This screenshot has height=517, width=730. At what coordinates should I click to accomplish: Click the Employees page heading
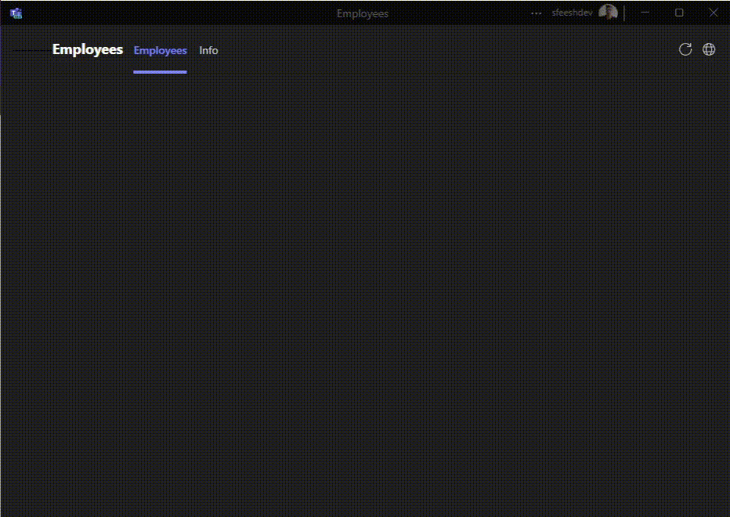88,49
